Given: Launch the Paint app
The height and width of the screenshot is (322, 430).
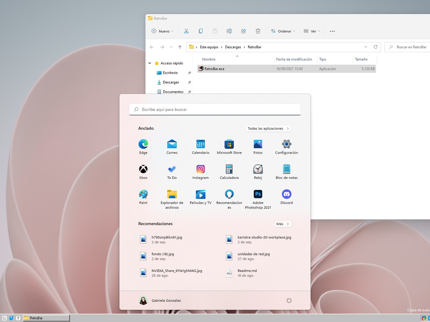Looking at the screenshot, I should 143,197.
